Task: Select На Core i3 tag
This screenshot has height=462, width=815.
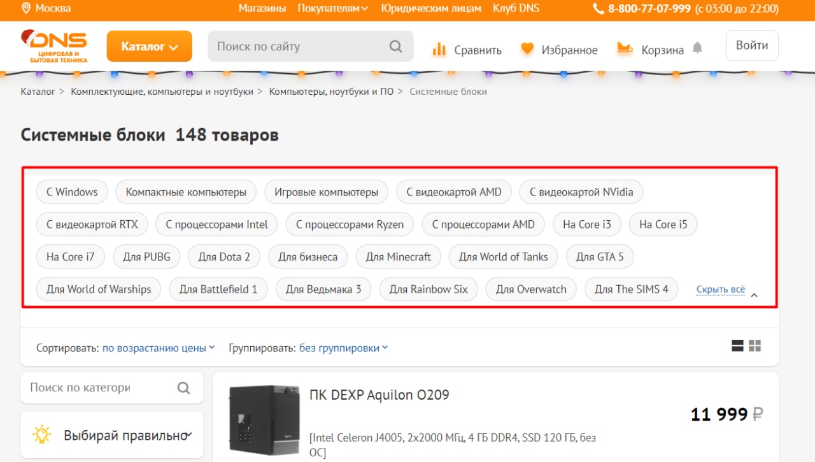Action: 587,225
